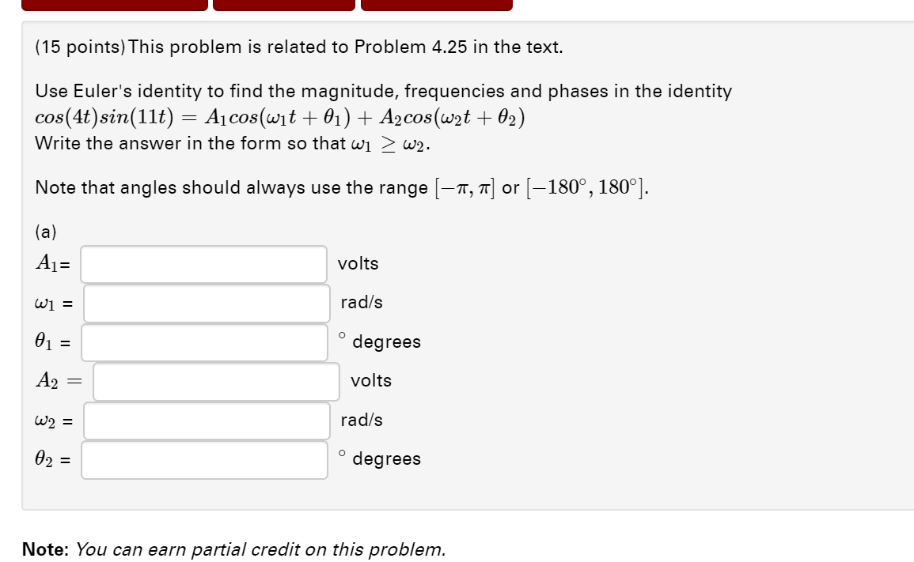Click inside the θ1 degrees input field

204,341
